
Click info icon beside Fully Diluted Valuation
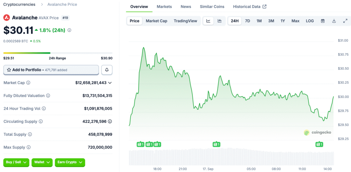(48, 96)
